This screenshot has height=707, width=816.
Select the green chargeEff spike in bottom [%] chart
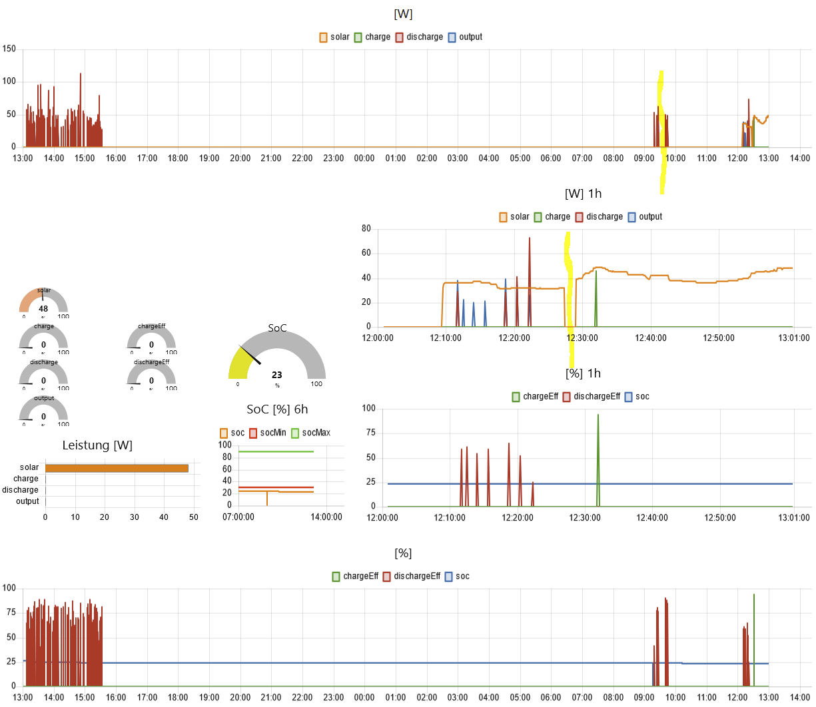point(754,639)
